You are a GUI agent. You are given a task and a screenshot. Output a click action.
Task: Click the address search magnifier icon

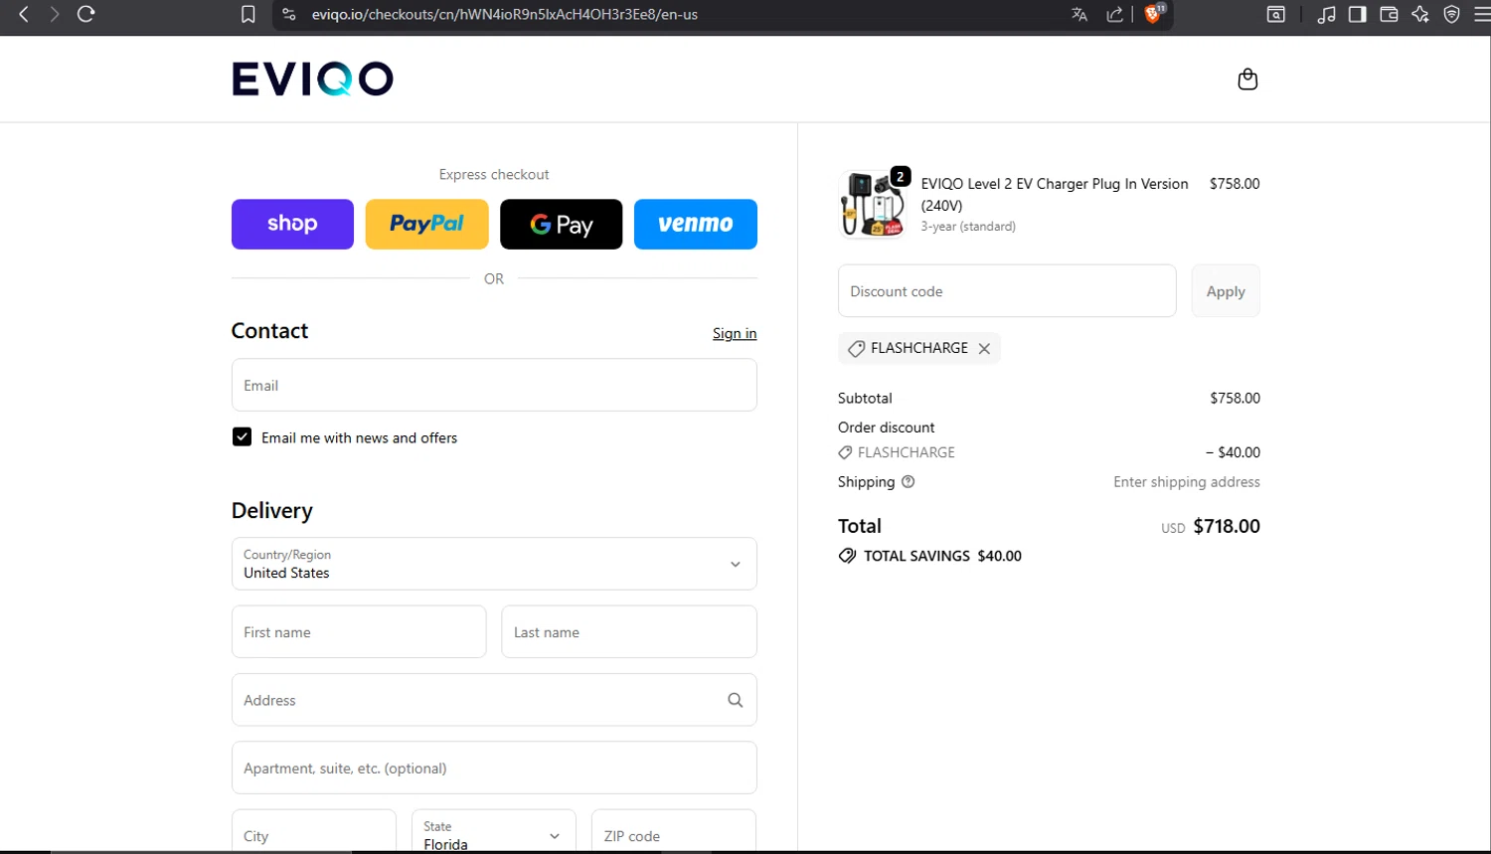[735, 700]
